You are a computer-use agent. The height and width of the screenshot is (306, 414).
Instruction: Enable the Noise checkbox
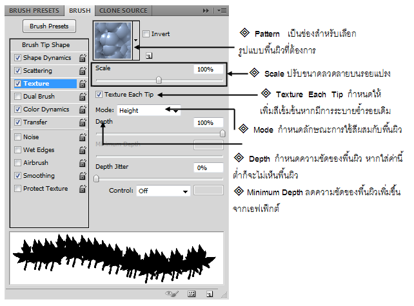click(17, 137)
